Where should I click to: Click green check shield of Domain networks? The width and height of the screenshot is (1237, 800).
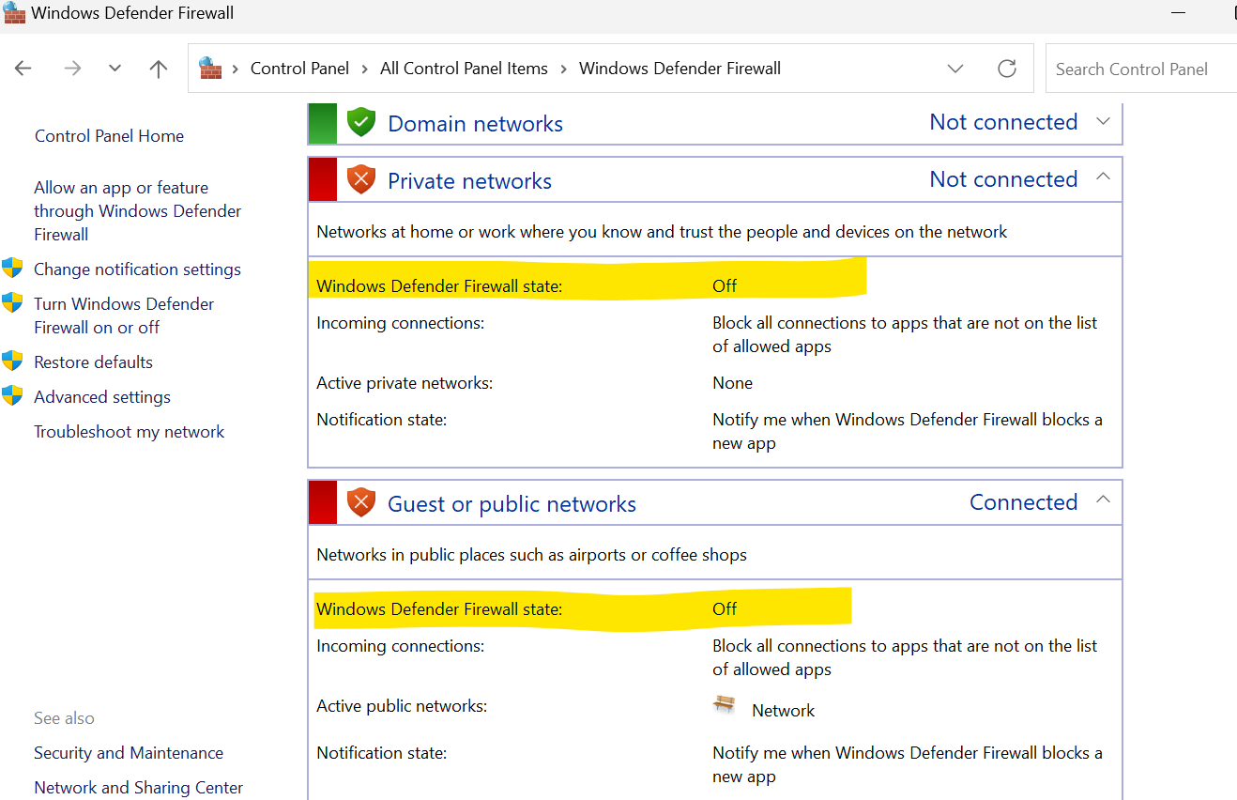[x=361, y=122]
